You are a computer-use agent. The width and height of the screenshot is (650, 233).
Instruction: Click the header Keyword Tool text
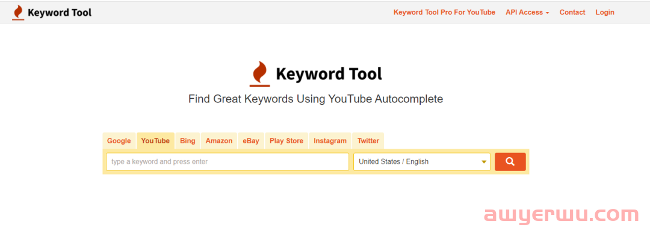pyautogui.click(x=60, y=13)
